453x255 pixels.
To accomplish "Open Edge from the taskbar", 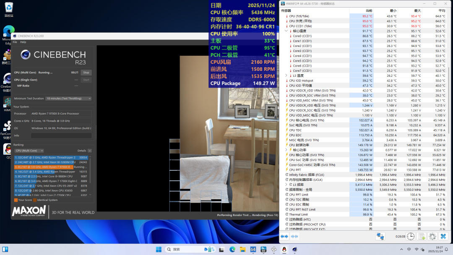I will tap(232, 249).
